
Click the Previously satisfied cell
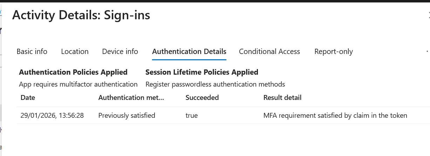click(x=127, y=115)
